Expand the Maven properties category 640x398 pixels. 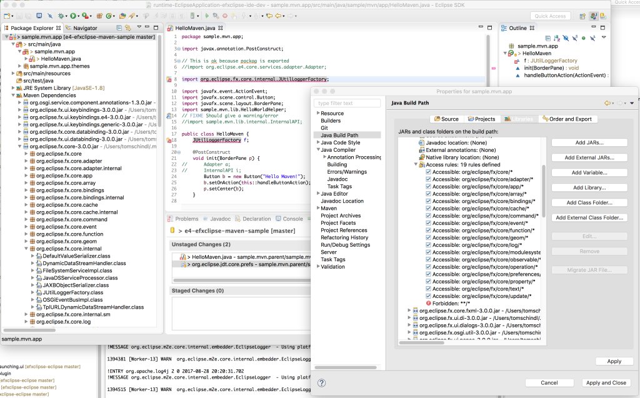(318, 208)
